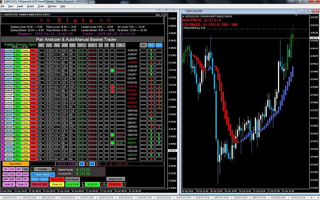Open the File menu
The image size is (320, 200).
click(x=3, y=6)
